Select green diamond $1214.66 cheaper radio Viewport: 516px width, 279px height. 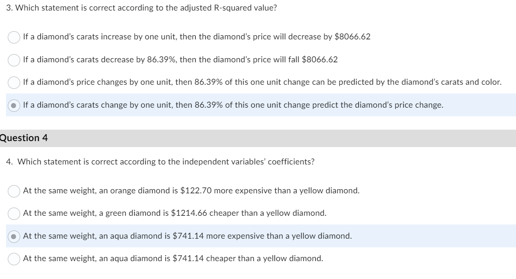click(14, 213)
